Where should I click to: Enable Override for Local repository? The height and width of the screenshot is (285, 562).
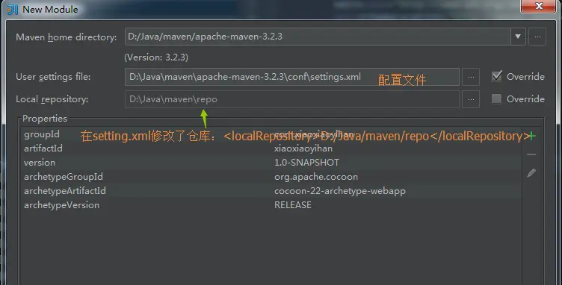pos(496,98)
